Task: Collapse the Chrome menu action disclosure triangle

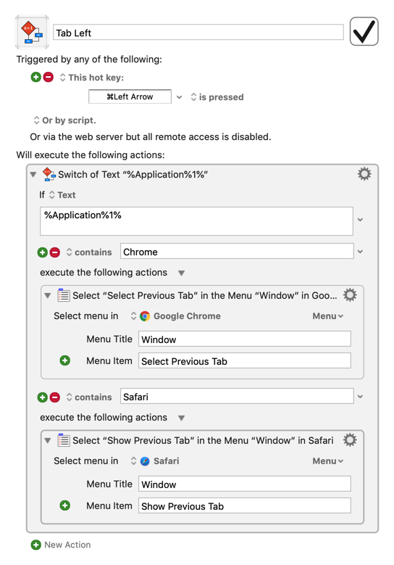Action: point(48,296)
